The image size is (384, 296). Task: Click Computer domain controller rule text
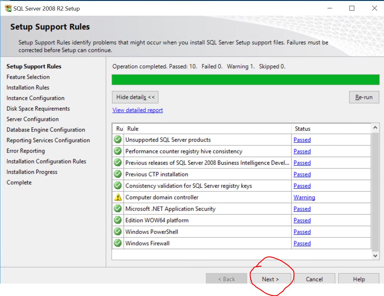coord(162,197)
